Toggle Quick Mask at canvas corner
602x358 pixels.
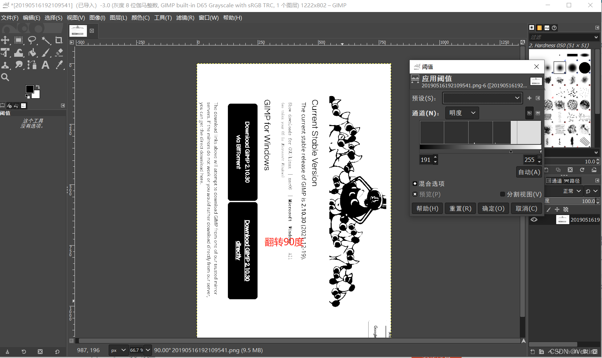click(x=72, y=341)
